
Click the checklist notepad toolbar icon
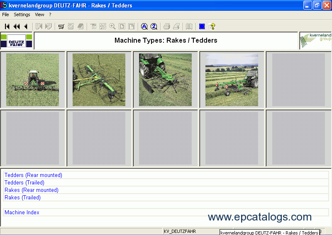coord(71,27)
